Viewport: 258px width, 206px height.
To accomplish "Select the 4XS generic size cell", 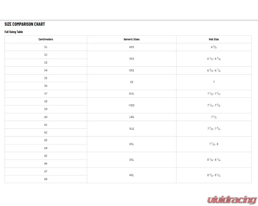I will (132, 47).
